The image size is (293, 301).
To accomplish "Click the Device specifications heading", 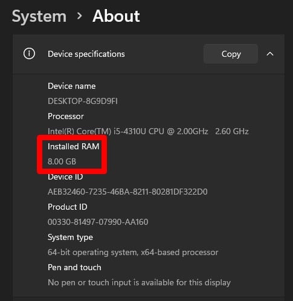I will [86, 54].
